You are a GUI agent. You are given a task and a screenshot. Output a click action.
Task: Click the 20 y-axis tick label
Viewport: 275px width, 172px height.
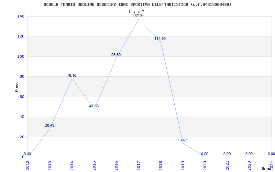(x=21, y=137)
